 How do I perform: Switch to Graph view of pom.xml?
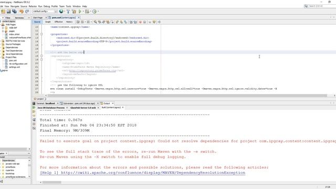[x=48, y=22]
